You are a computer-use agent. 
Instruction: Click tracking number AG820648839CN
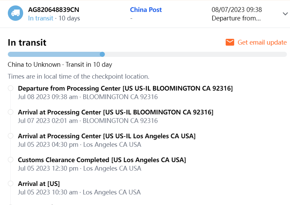point(53,10)
